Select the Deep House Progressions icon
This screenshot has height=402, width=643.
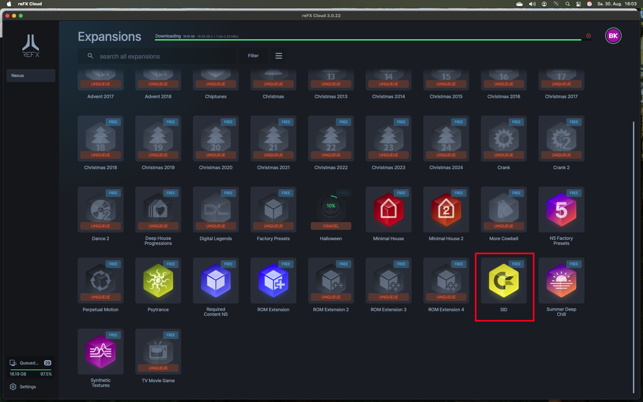[158, 209]
